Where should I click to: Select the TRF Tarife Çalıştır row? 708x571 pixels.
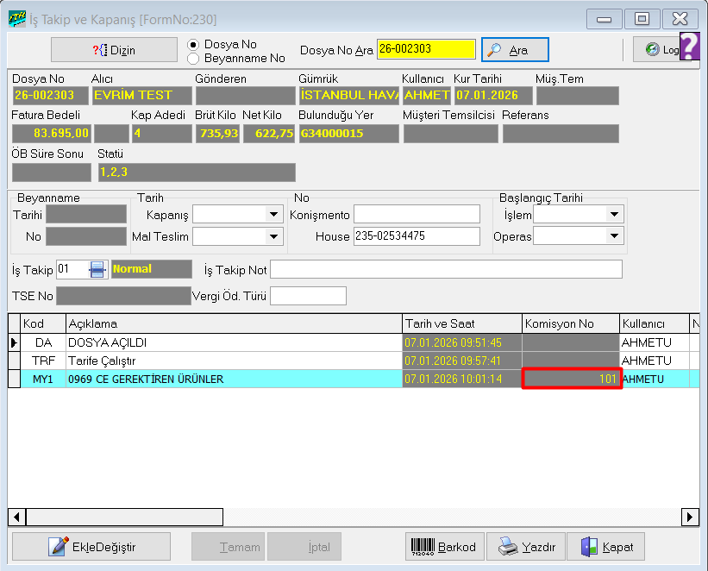233,361
